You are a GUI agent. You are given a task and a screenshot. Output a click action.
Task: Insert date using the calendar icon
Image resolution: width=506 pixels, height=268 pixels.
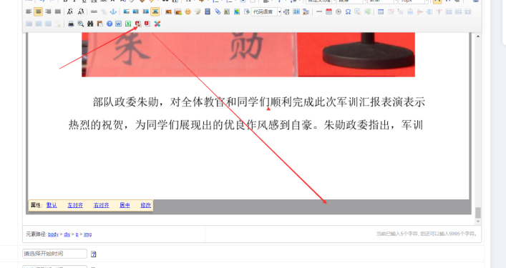coord(329,11)
